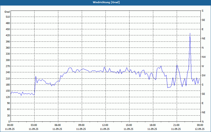Click the 11.09.25 date under 21:00

tap(176, 129)
